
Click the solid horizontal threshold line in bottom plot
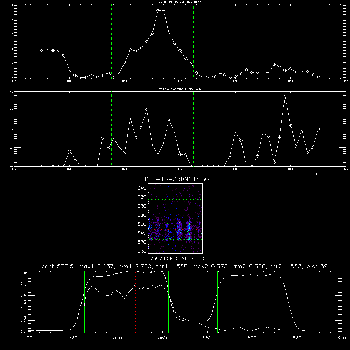185,302
